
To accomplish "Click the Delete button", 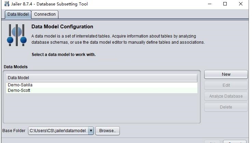I will tap(226, 107).
